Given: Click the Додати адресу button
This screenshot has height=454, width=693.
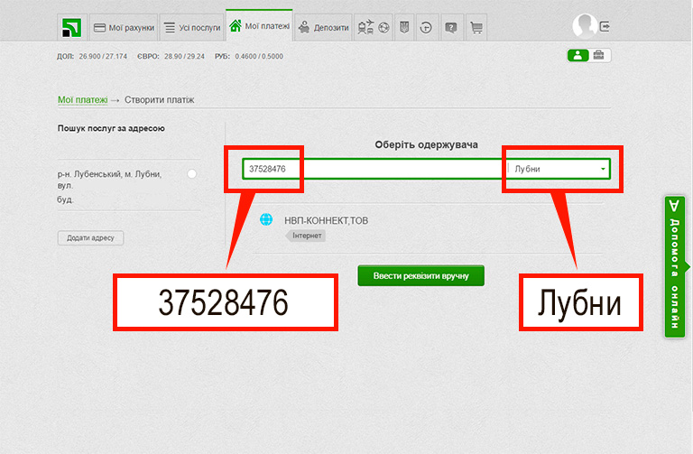Looking at the screenshot, I should 91,238.
